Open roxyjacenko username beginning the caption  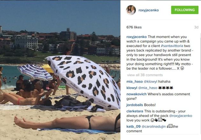point(137,37)
